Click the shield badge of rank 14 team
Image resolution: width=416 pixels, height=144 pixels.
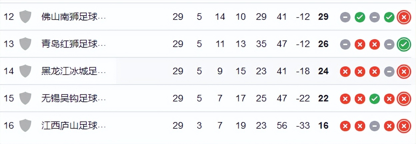click(25, 71)
